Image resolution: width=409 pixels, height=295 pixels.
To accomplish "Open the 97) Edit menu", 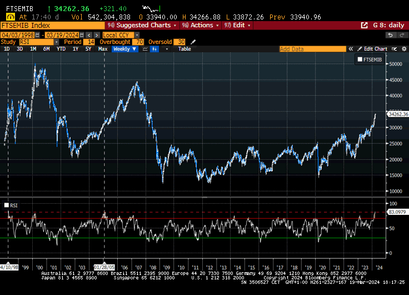I will point(237,25).
